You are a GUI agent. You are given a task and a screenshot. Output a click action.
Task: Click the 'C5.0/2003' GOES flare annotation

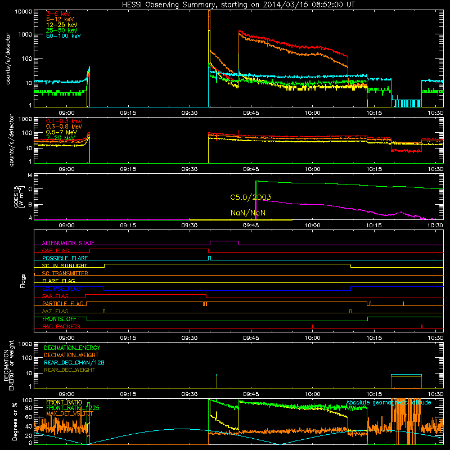(x=251, y=197)
